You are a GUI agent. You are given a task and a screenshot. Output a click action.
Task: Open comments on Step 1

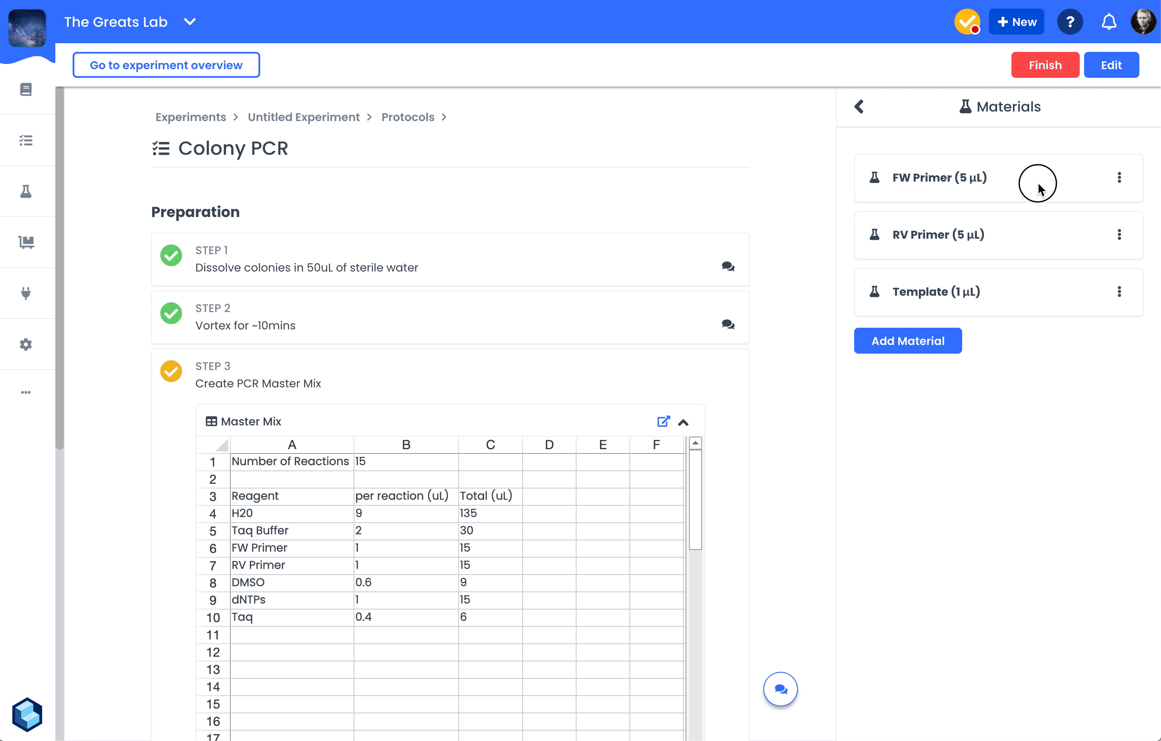tap(727, 267)
